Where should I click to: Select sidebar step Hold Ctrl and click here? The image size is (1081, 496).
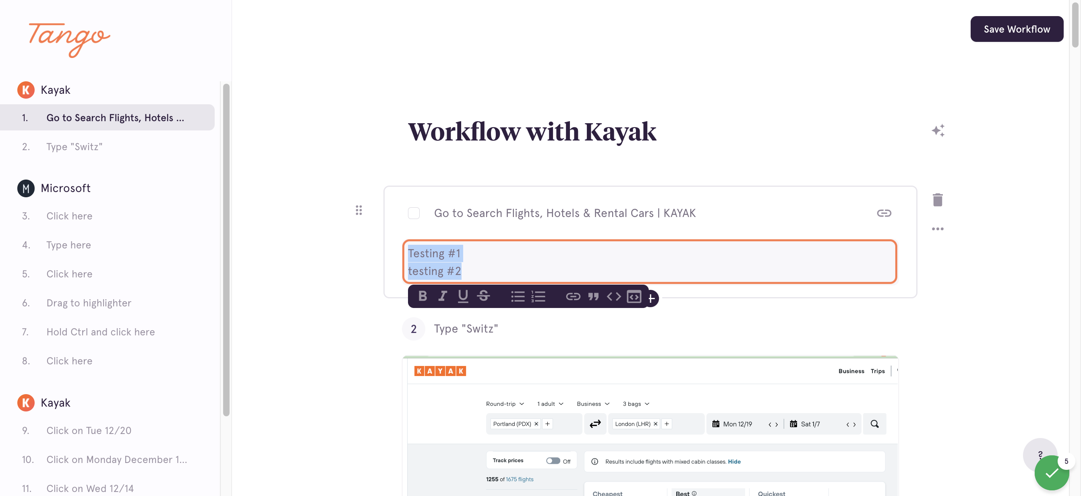107,331
